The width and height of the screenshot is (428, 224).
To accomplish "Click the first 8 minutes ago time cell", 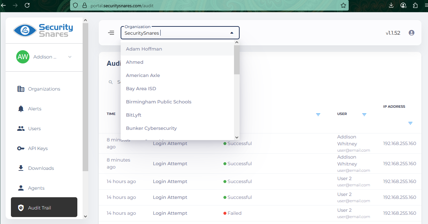I will (x=118, y=143).
